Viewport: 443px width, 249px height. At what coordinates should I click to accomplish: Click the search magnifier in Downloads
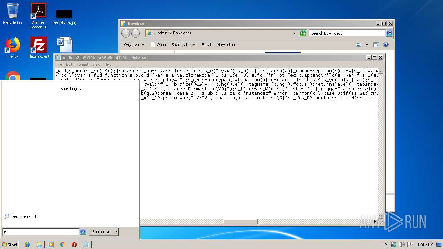click(389, 33)
